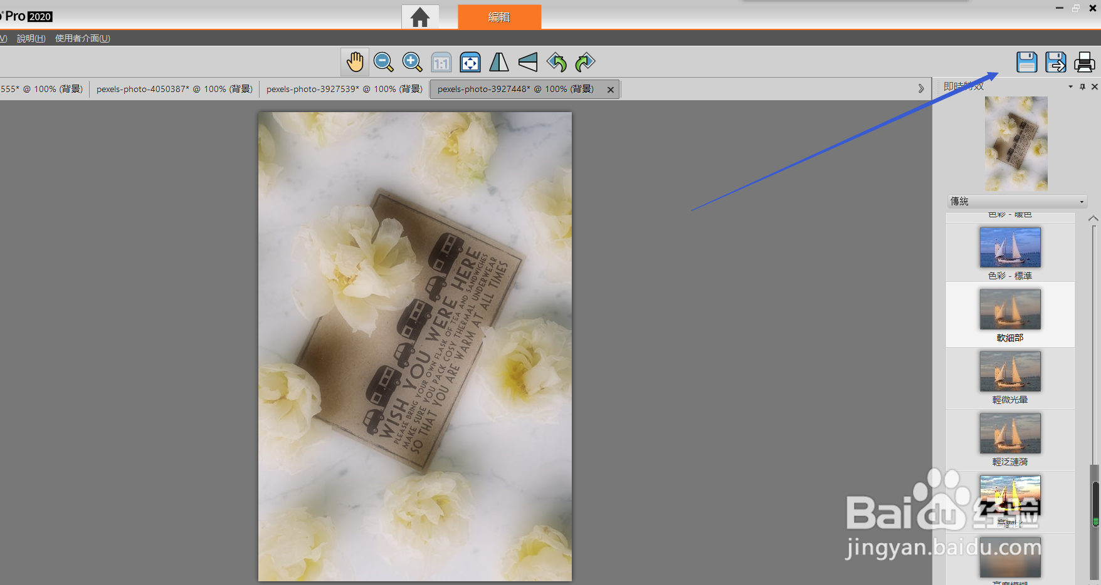
Task: Click the fit image to window icon
Action: [470, 62]
